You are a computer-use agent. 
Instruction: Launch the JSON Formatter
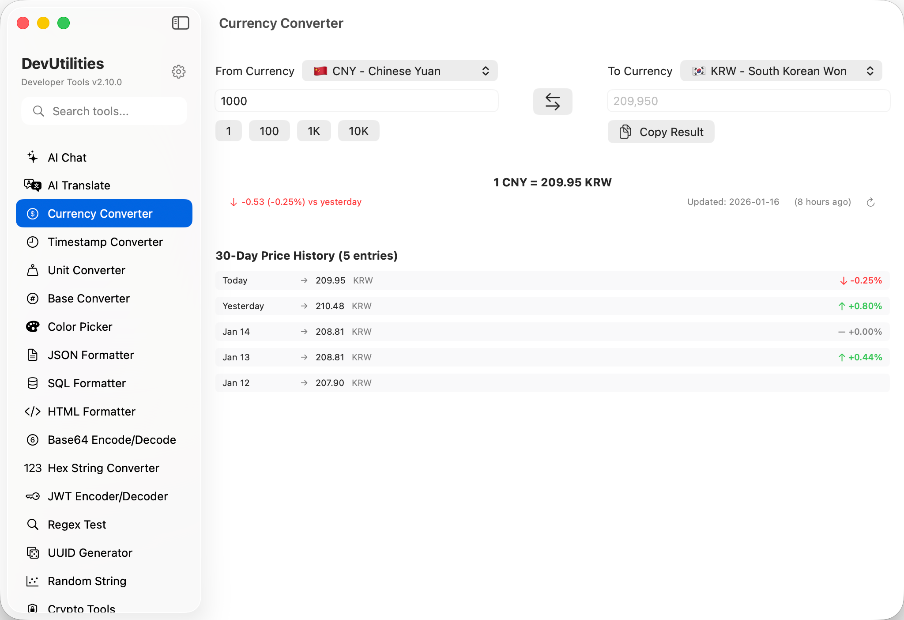point(90,355)
